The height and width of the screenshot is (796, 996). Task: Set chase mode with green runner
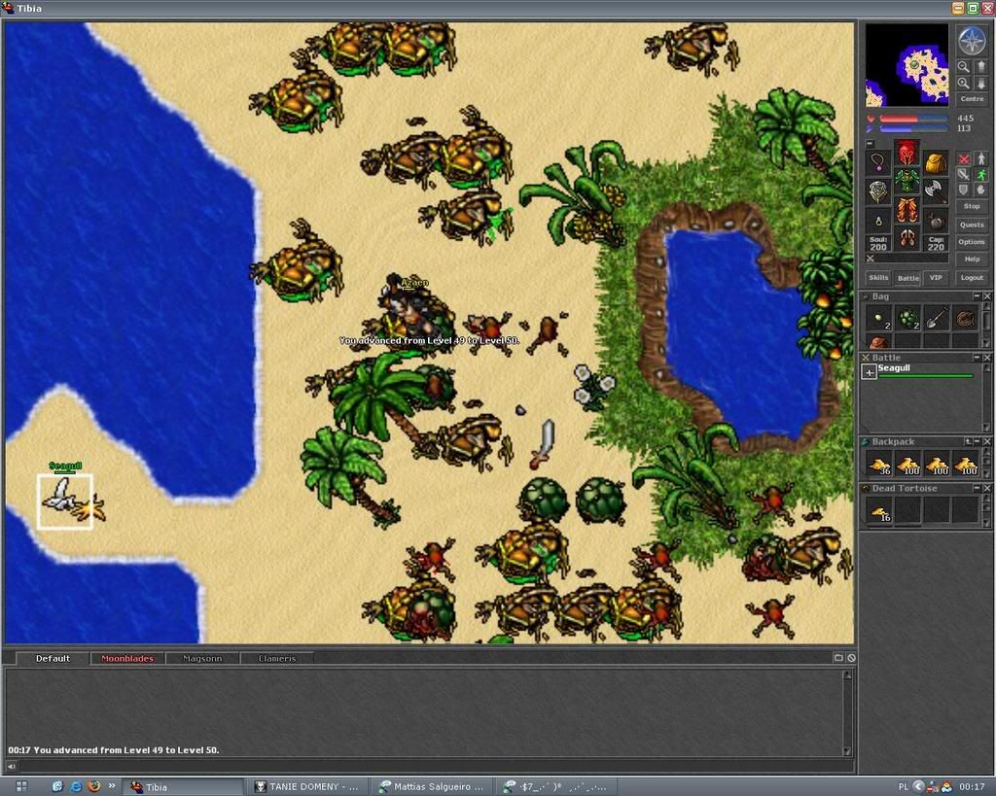tap(980, 175)
